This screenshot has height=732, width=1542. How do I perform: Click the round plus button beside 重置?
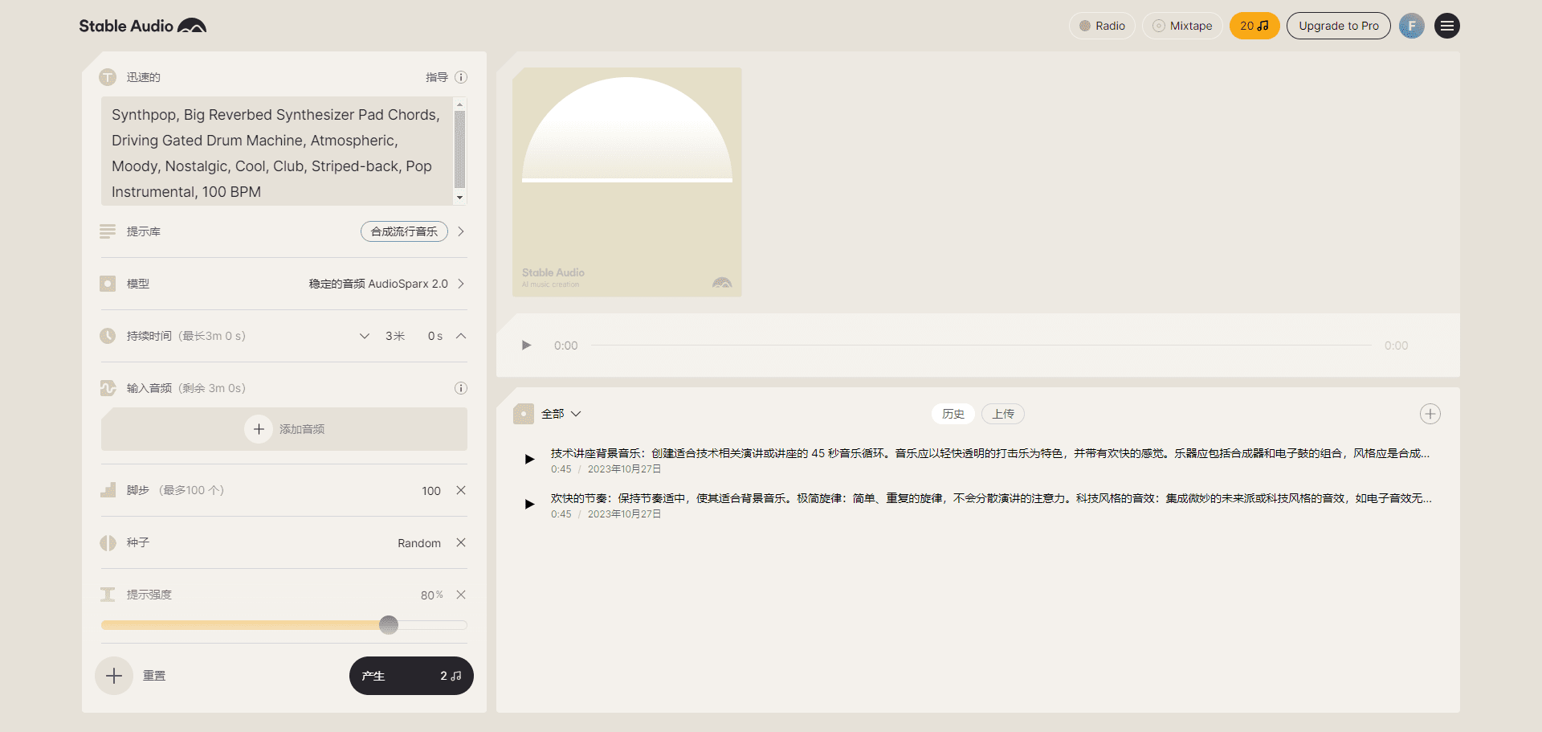tap(114, 676)
